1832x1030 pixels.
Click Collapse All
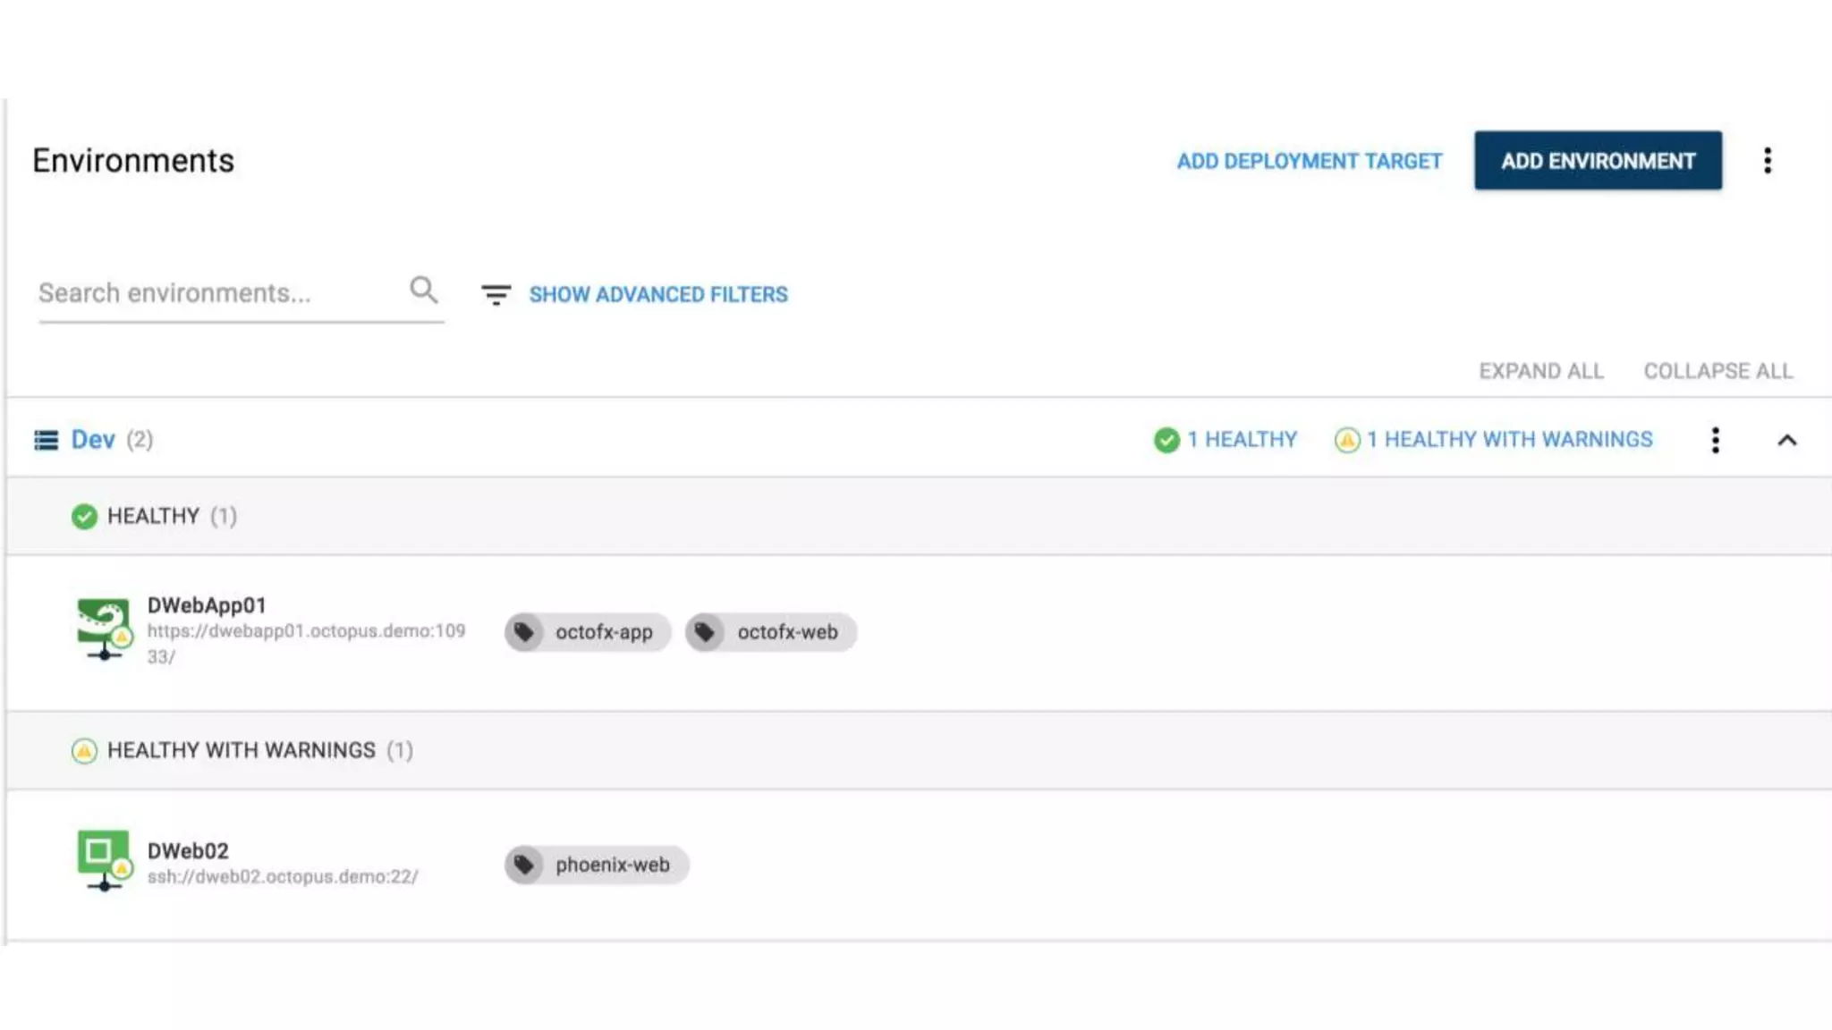coord(1717,371)
